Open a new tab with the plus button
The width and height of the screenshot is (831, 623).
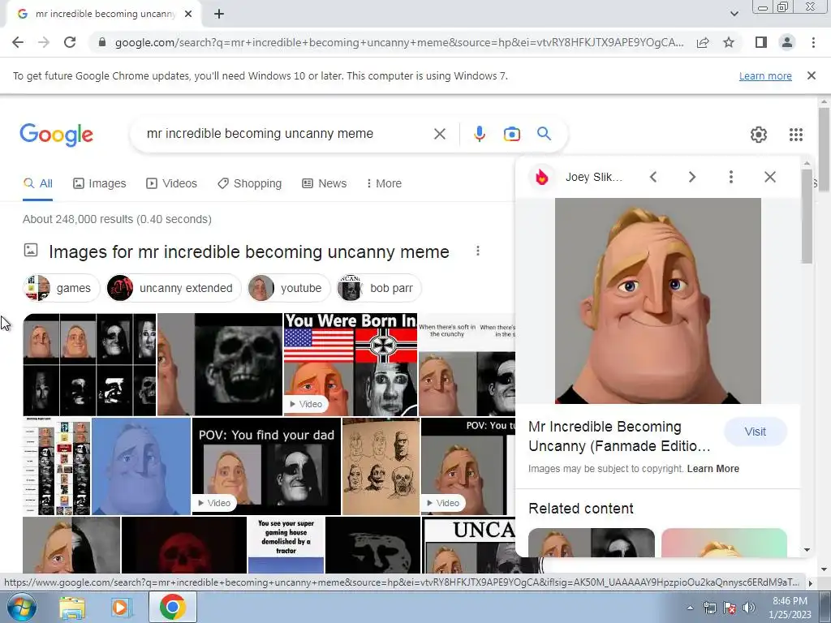click(x=219, y=14)
